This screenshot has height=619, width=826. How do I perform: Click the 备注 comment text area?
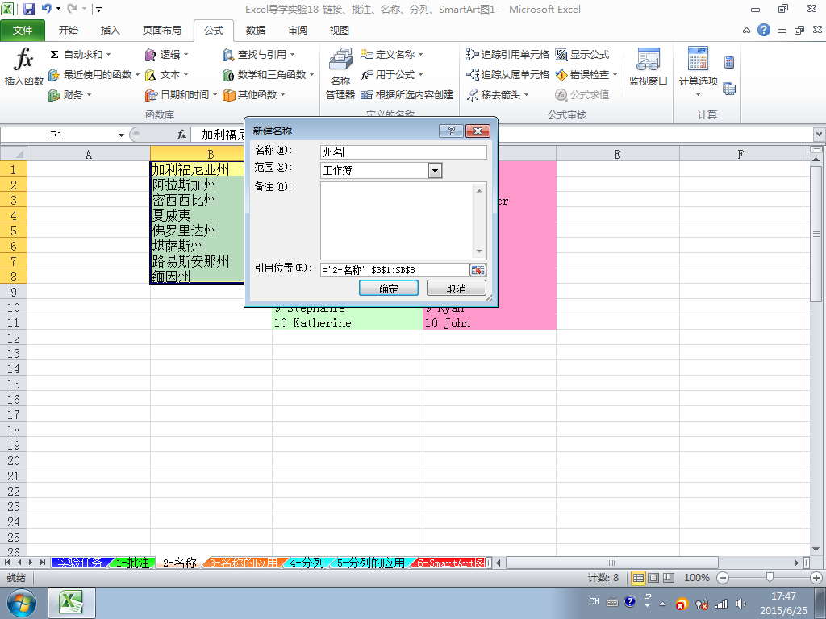click(x=403, y=221)
